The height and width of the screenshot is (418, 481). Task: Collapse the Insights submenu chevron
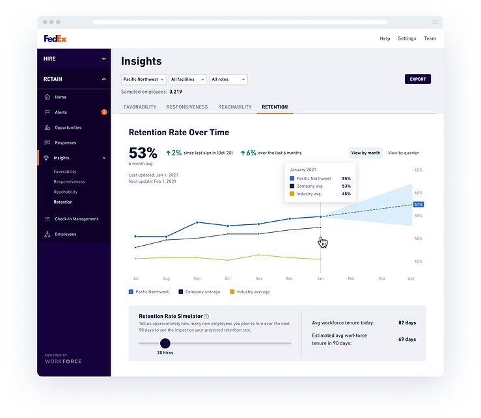104,158
